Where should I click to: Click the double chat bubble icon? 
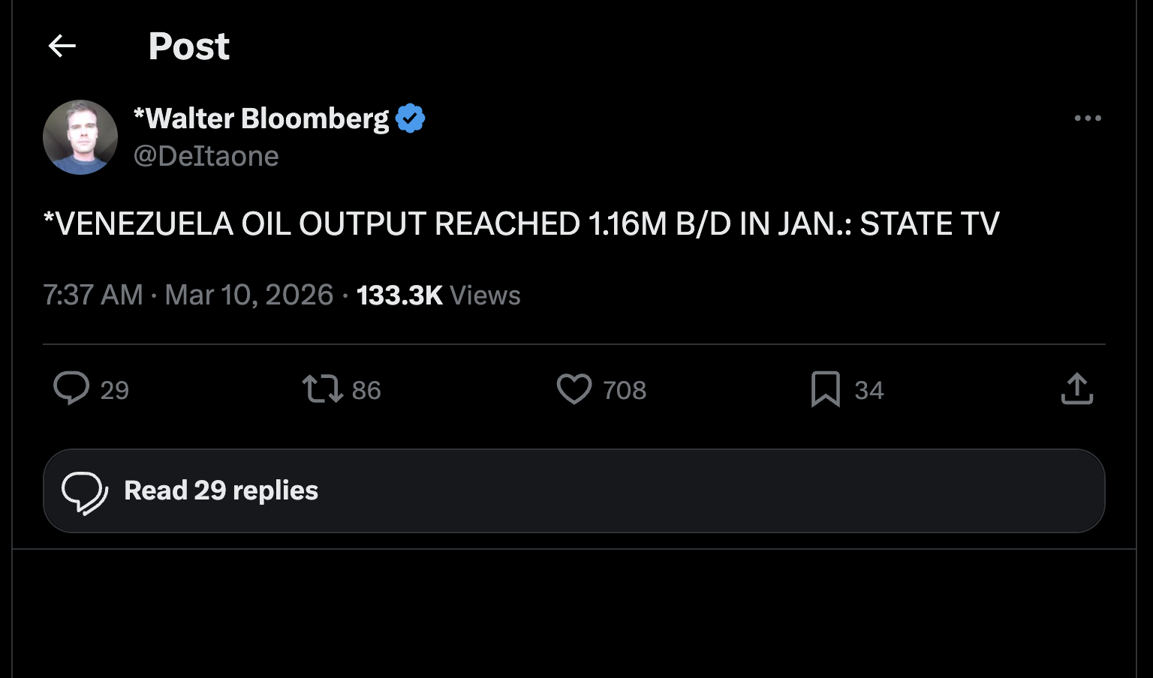85,492
